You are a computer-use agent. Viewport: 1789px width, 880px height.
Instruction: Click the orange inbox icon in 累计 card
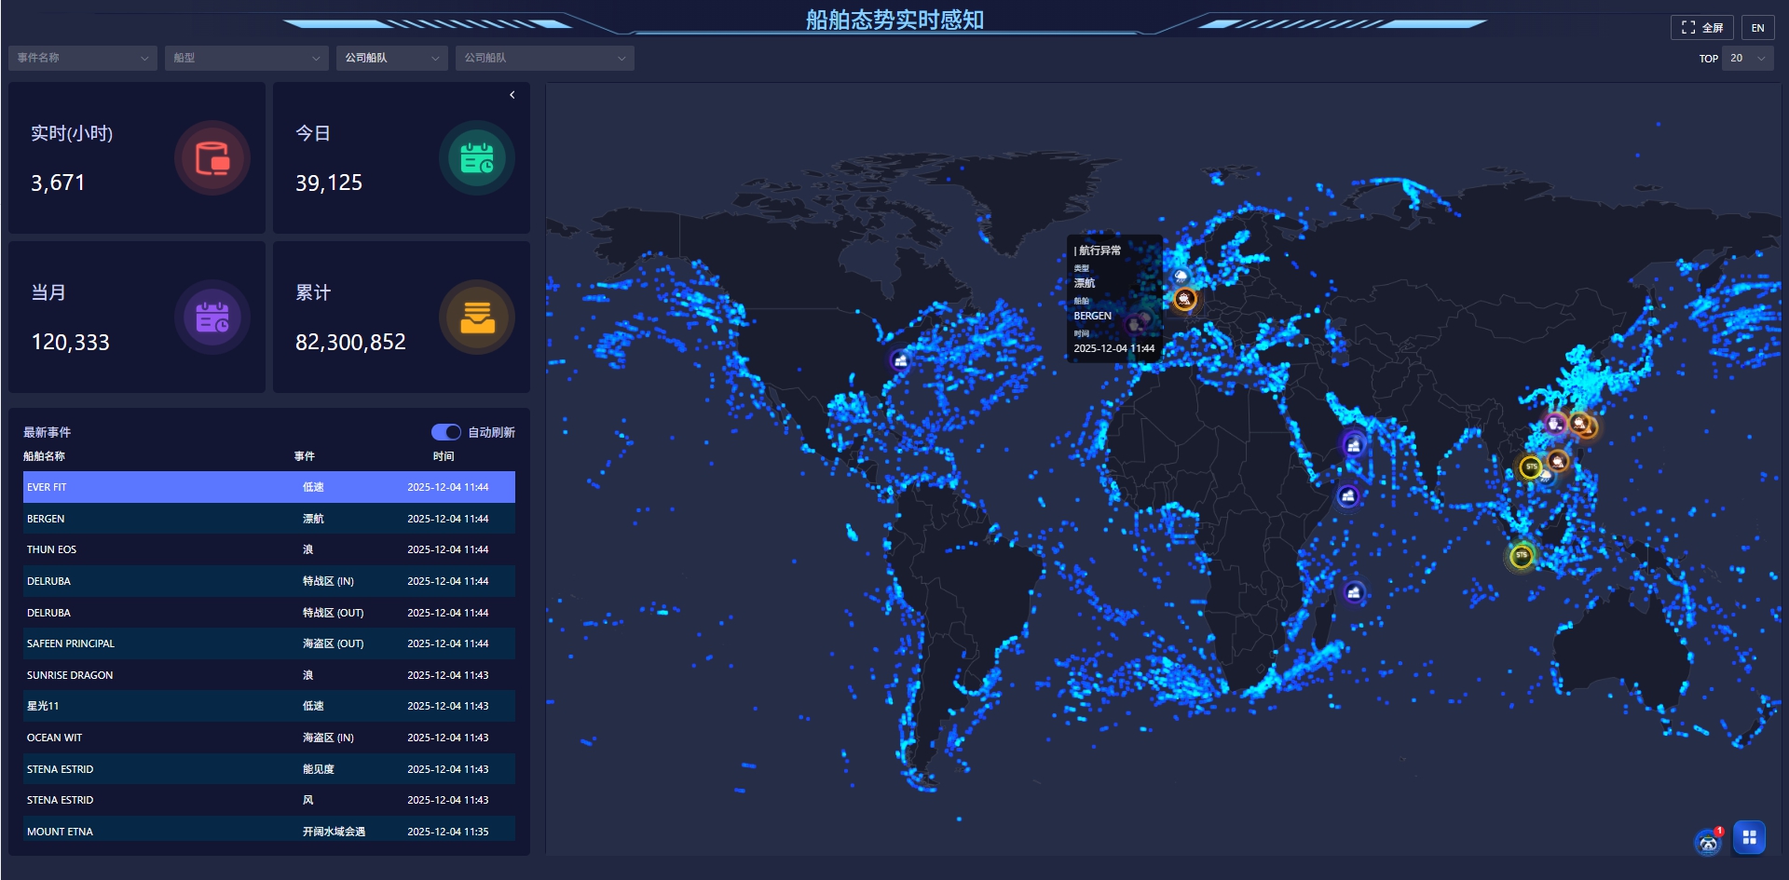(x=476, y=318)
